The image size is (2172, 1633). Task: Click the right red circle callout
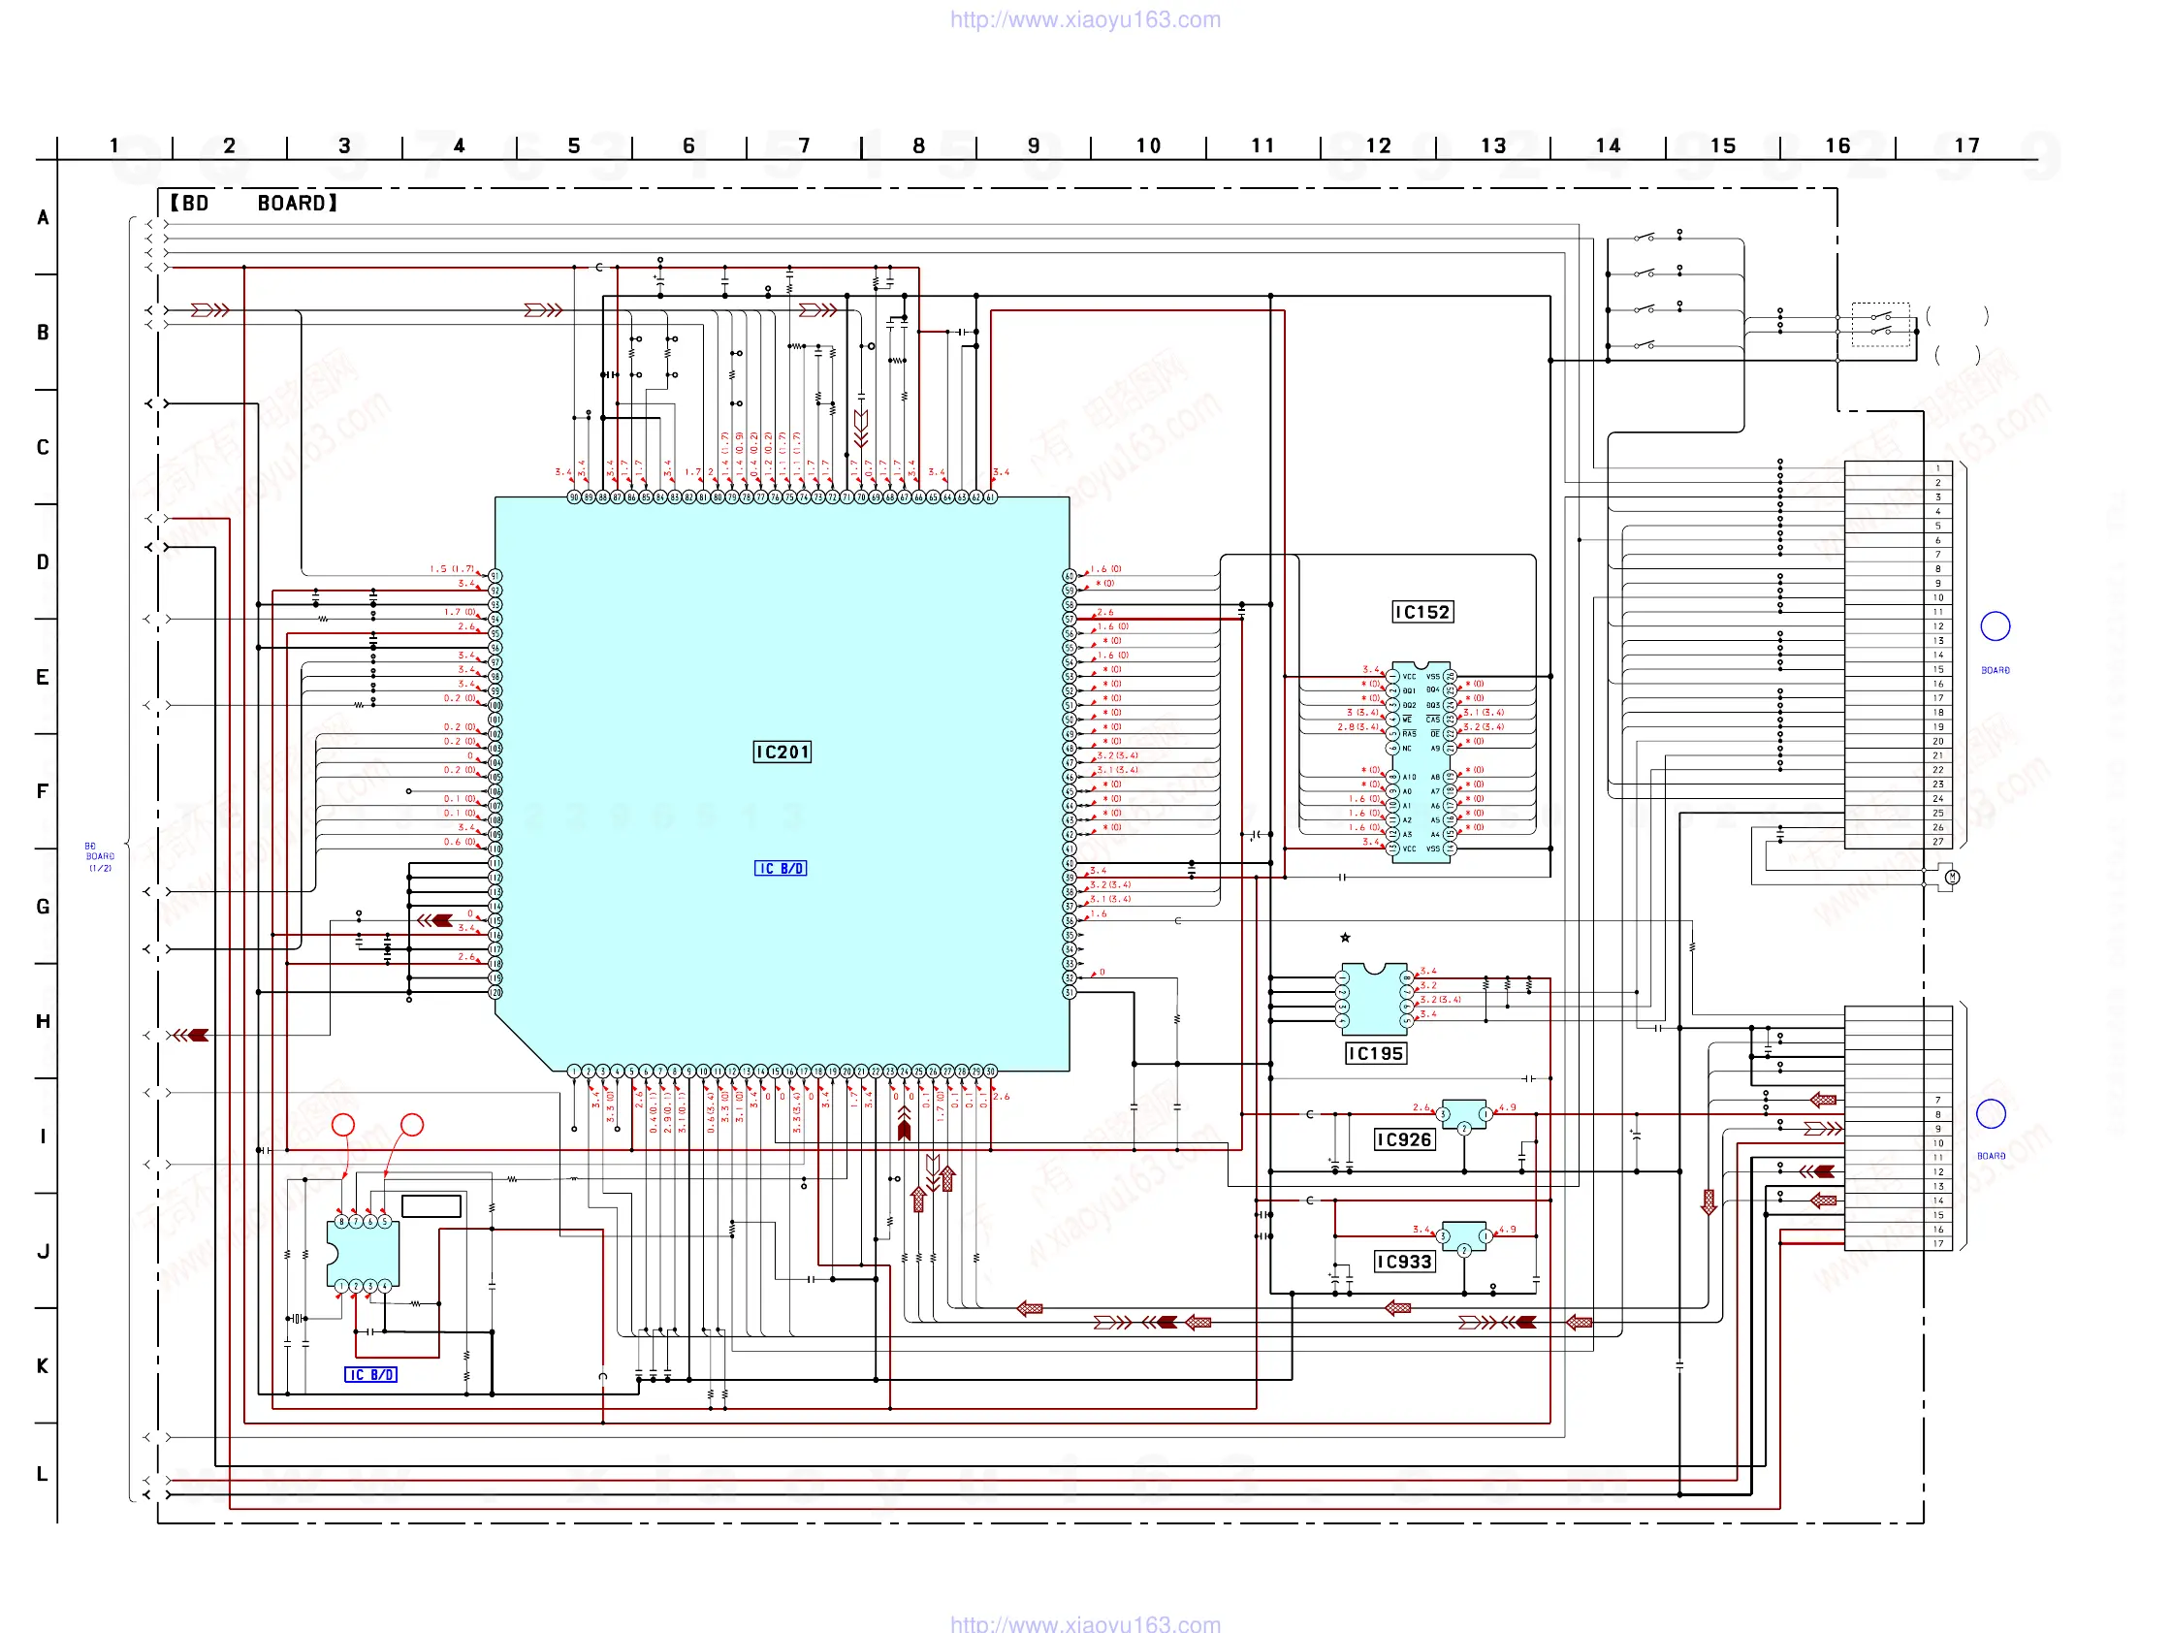click(411, 1124)
